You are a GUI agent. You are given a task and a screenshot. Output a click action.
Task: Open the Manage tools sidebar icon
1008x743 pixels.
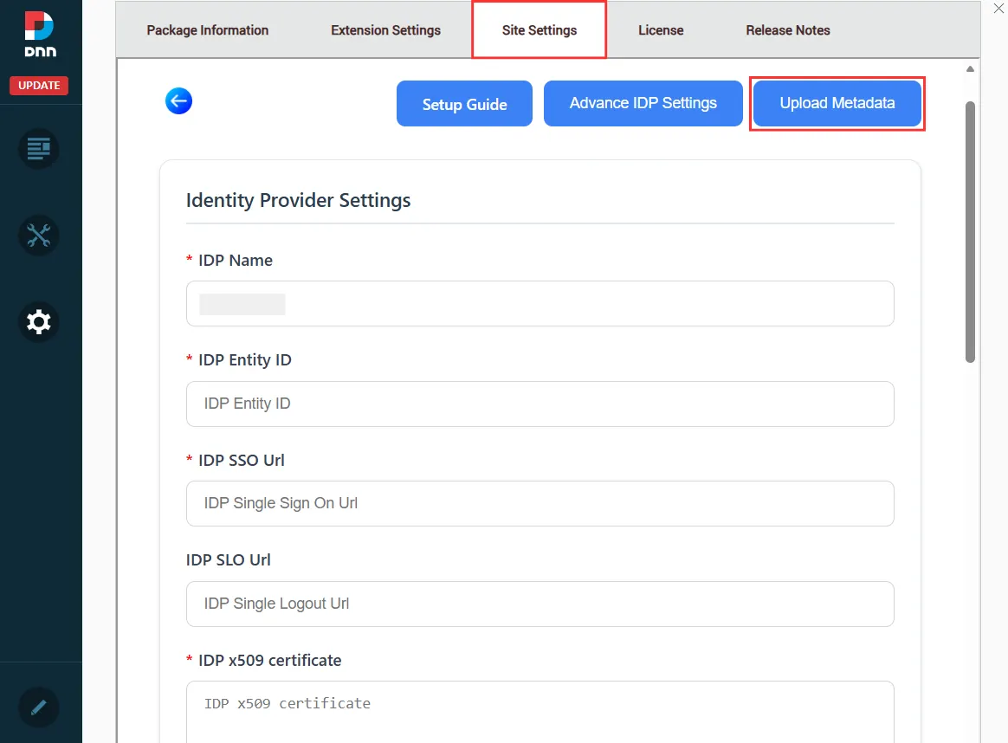[39, 236]
